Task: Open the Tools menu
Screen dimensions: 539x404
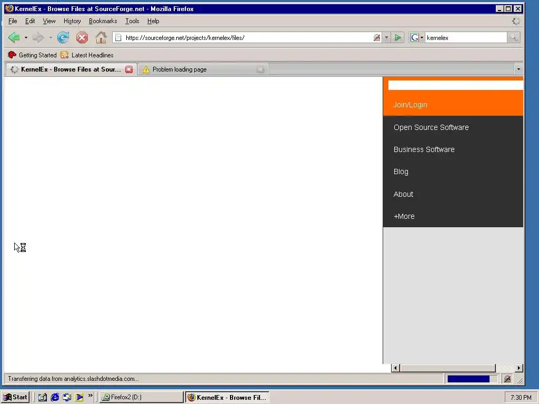Action: (x=132, y=21)
